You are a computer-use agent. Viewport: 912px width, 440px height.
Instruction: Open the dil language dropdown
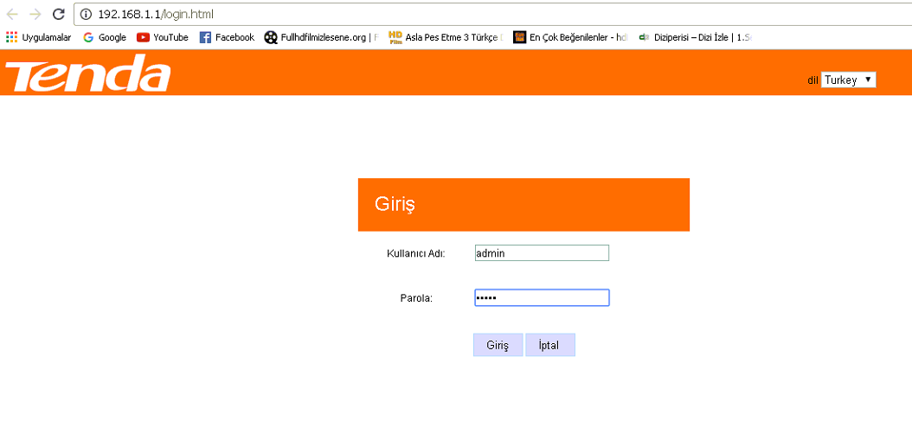[x=848, y=80]
